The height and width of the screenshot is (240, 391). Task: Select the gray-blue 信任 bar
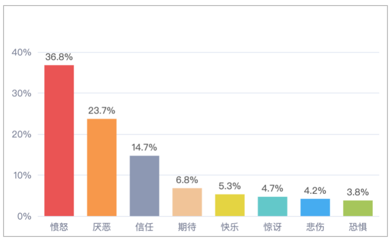[144, 186]
